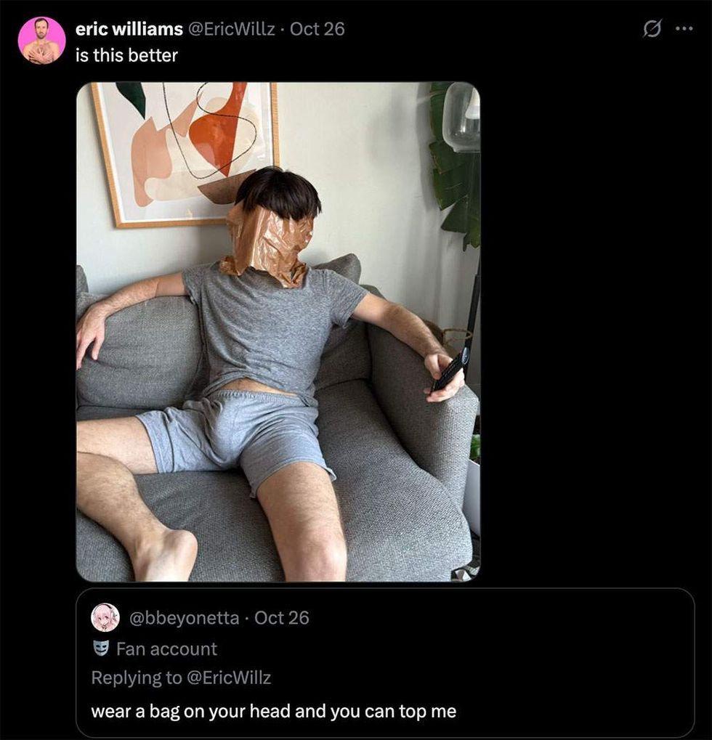Follow @EricWillz mention in the reply line
Image resolution: width=712 pixels, height=740 pixels.
[x=228, y=678]
